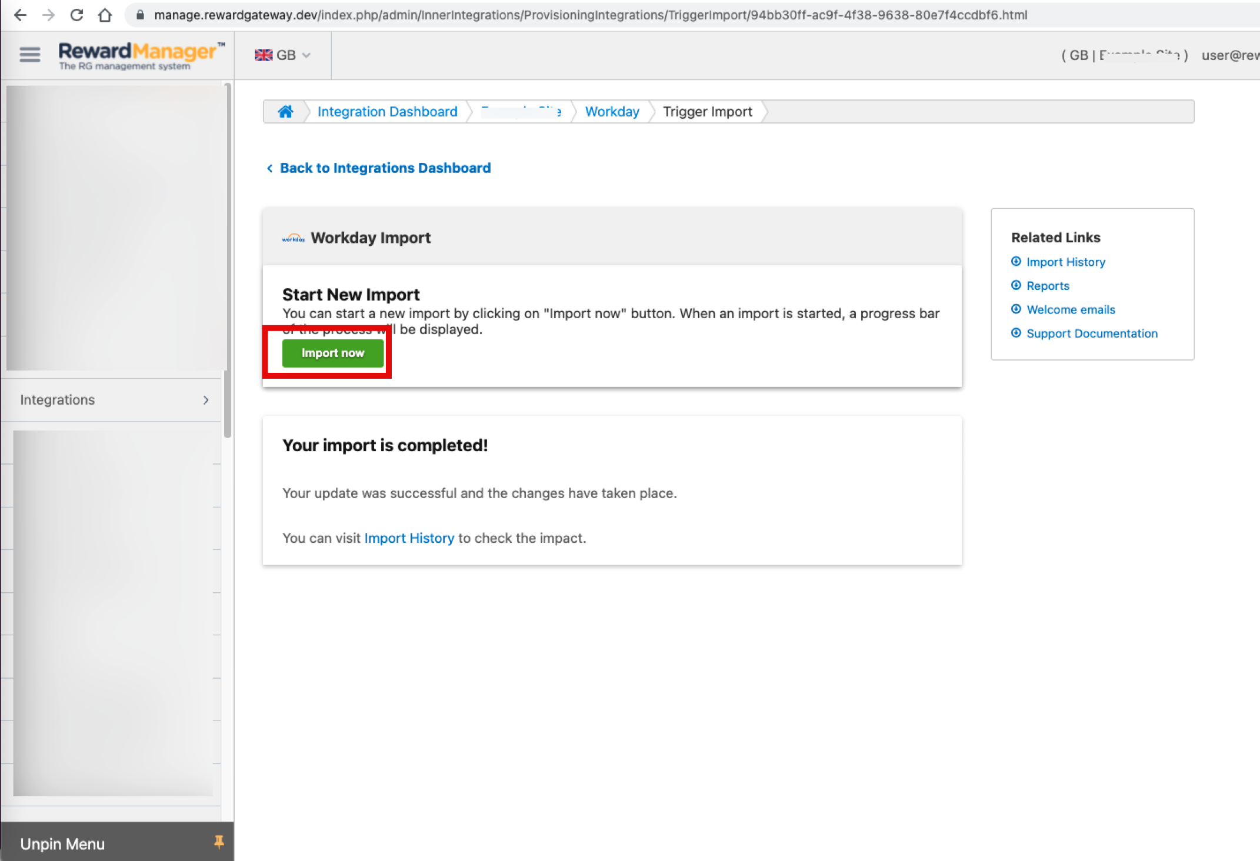
Task: Click the icon beside Welcome emails
Action: click(1016, 309)
